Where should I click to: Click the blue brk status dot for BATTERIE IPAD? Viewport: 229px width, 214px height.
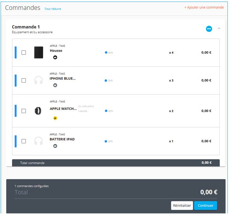[x=106, y=141]
